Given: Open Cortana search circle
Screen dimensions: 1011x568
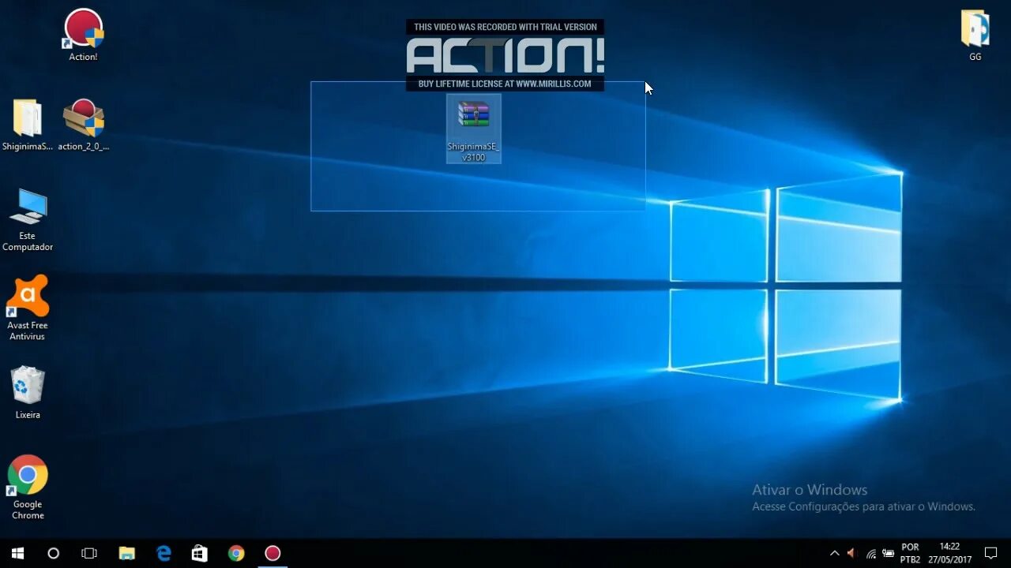Looking at the screenshot, I should (54, 553).
